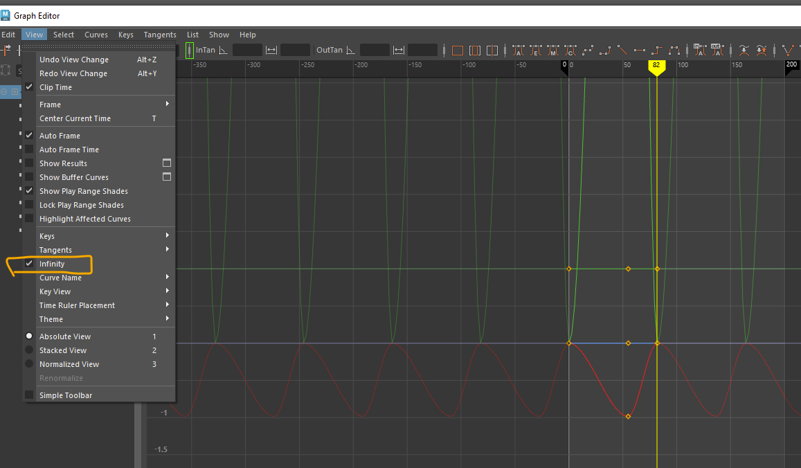Enable Show Buffer Curves option
Image resolution: width=801 pixels, height=468 pixels.
[29, 177]
